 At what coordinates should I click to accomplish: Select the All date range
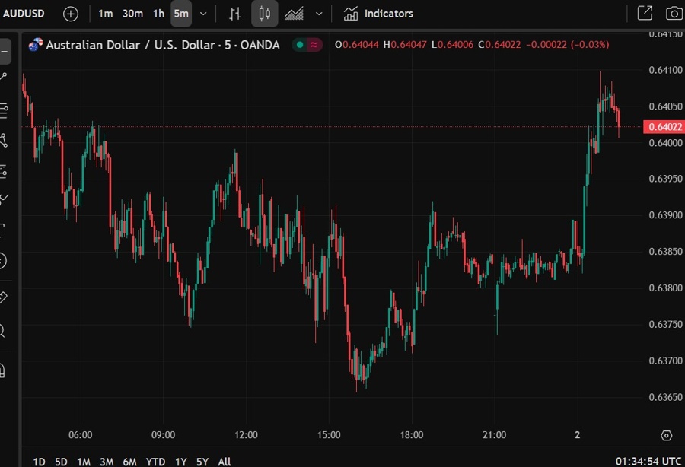click(224, 462)
